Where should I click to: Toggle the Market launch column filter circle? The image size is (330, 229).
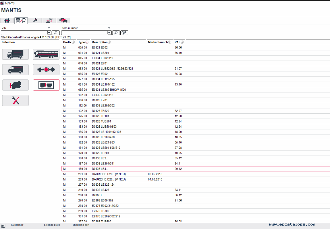coord(170,42)
